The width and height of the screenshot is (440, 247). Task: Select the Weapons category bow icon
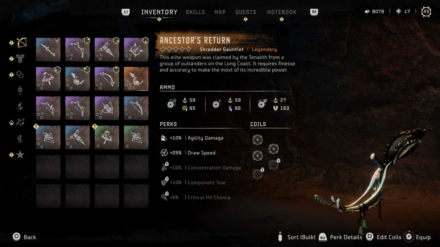21,43
